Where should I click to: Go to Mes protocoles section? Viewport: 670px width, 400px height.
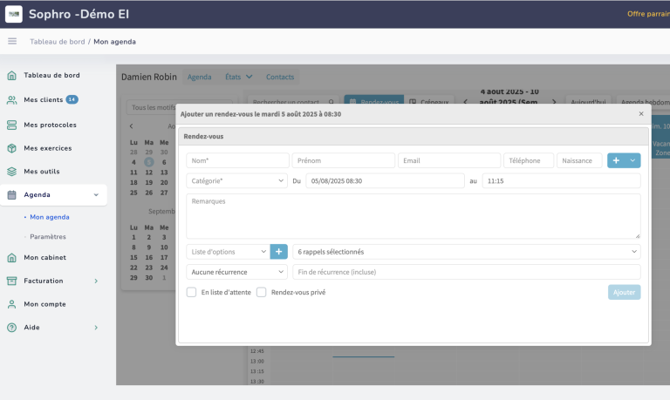[50, 125]
